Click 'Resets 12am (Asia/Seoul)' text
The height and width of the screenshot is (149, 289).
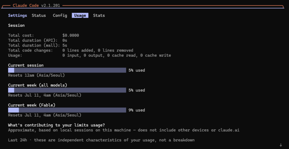tap(36, 75)
